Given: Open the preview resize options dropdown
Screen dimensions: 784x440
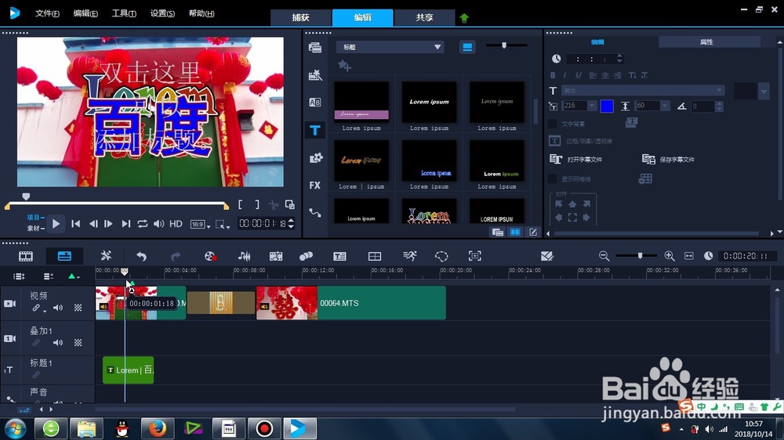Looking at the screenshot, I should coord(223,225).
